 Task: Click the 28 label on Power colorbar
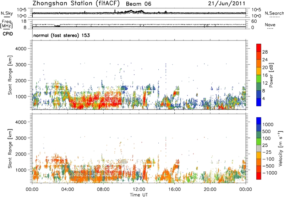click(x=265, y=52)
